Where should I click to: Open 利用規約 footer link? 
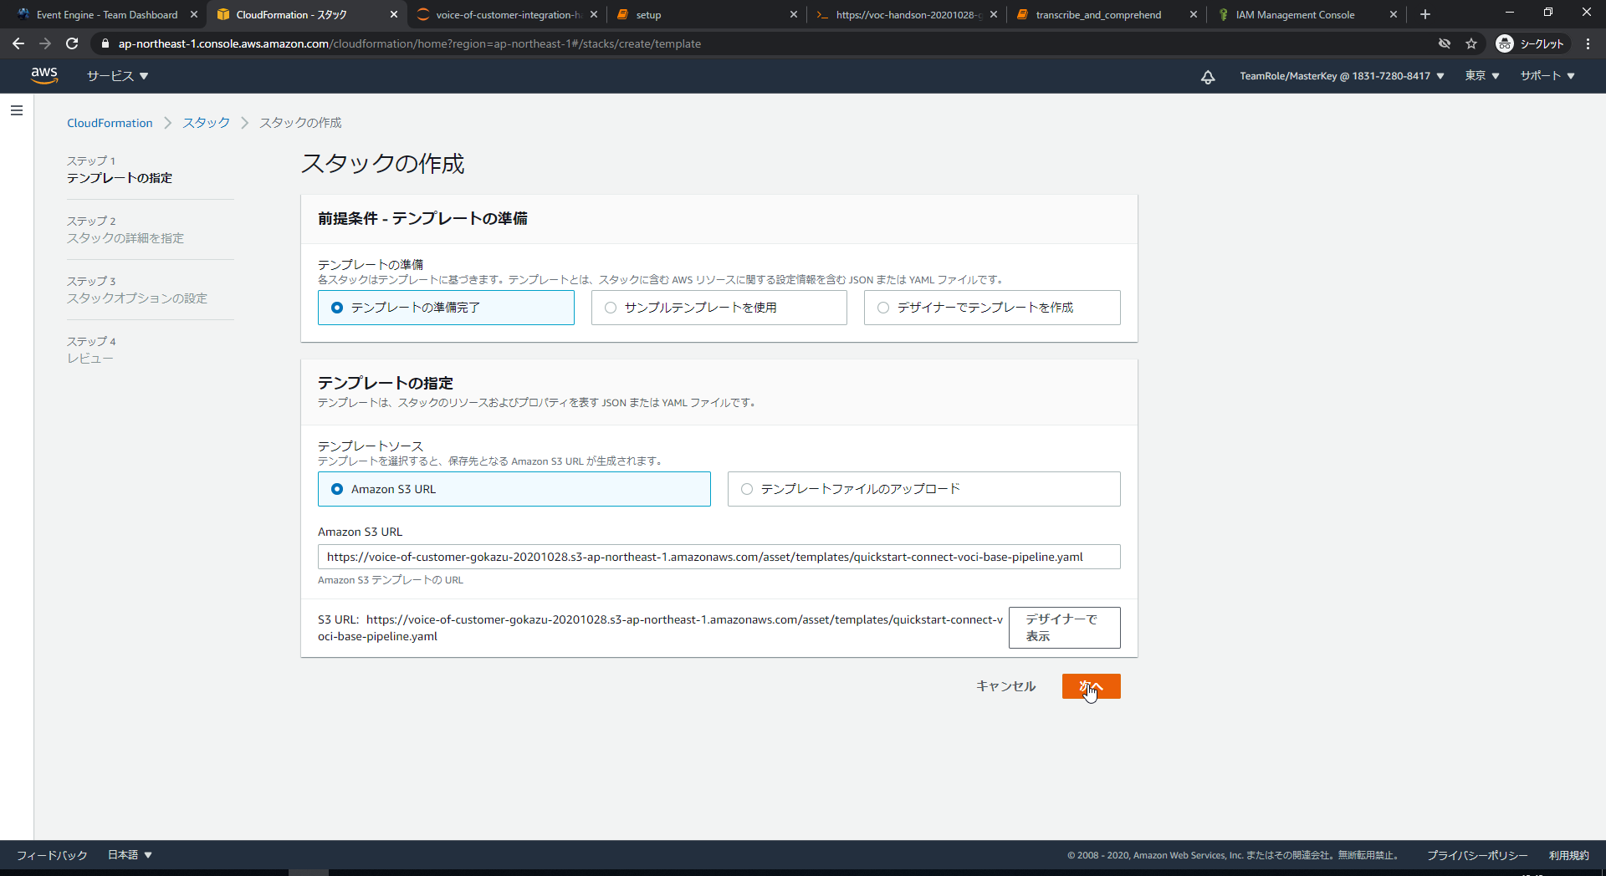[x=1568, y=855]
